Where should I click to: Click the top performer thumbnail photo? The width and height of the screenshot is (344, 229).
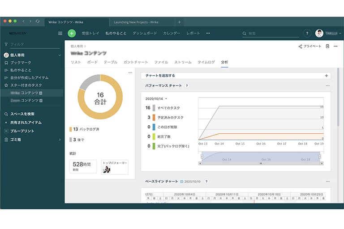(x=107, y=170)
